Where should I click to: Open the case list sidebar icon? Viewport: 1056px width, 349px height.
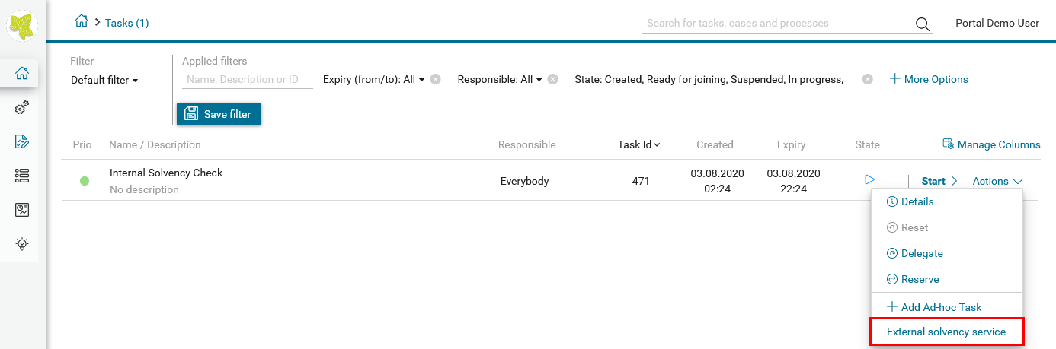(x=22, y=176)
